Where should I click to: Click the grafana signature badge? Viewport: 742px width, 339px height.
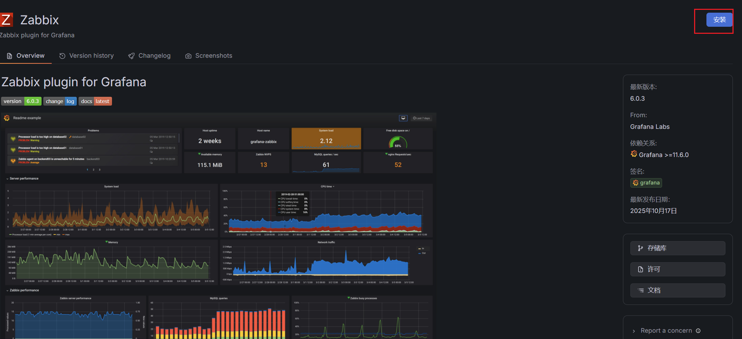(x=646, y=183)
